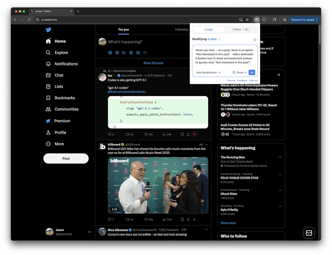The image size is (332, 255).
Task: Open the messages envelope floating button
Action: coord(309,233)
